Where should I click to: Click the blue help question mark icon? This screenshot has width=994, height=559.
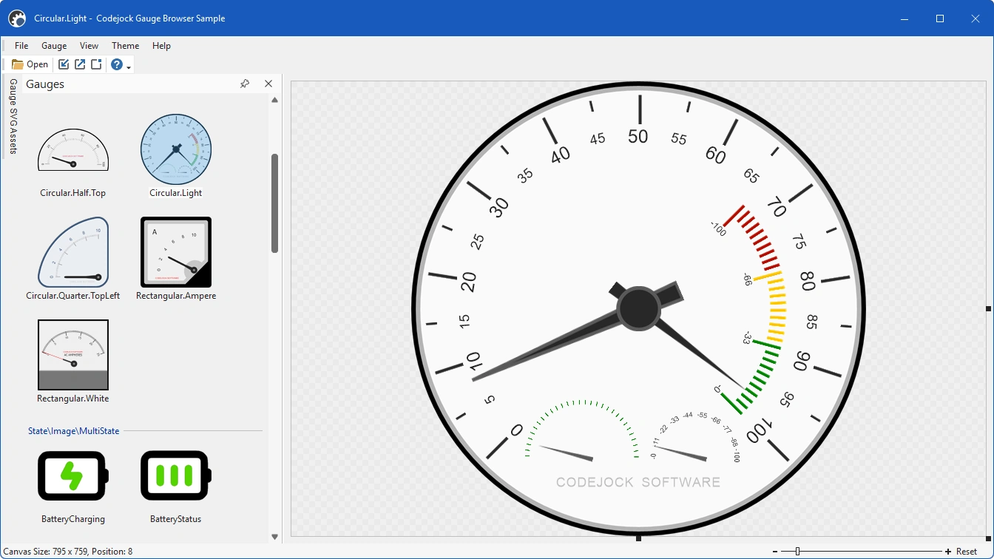(x=116, y=64)
